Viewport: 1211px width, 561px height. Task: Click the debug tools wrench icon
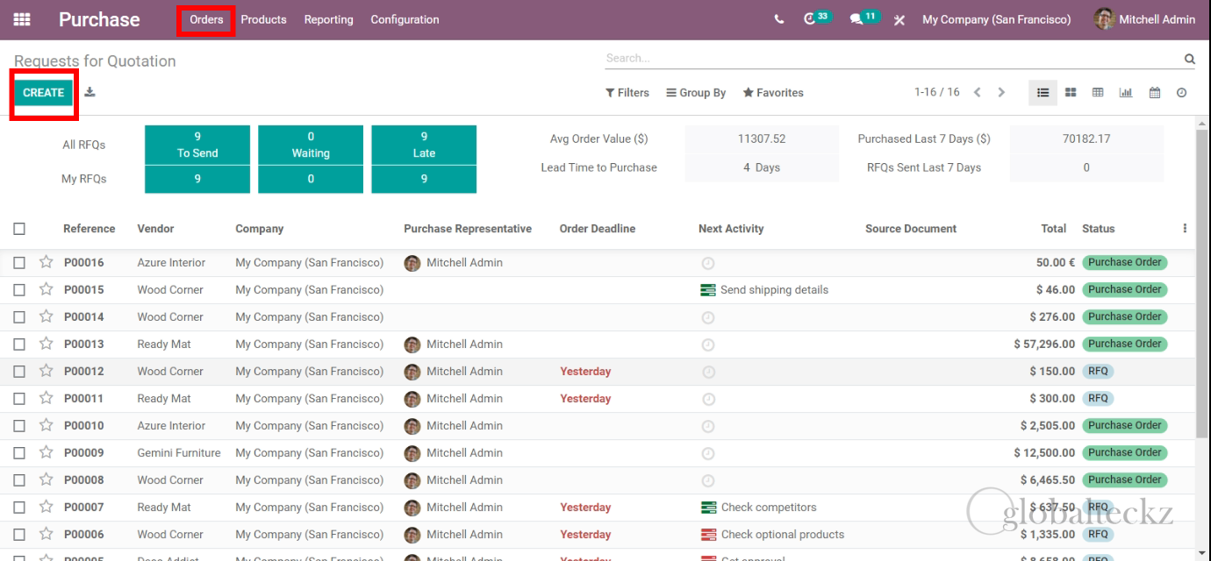899,19
